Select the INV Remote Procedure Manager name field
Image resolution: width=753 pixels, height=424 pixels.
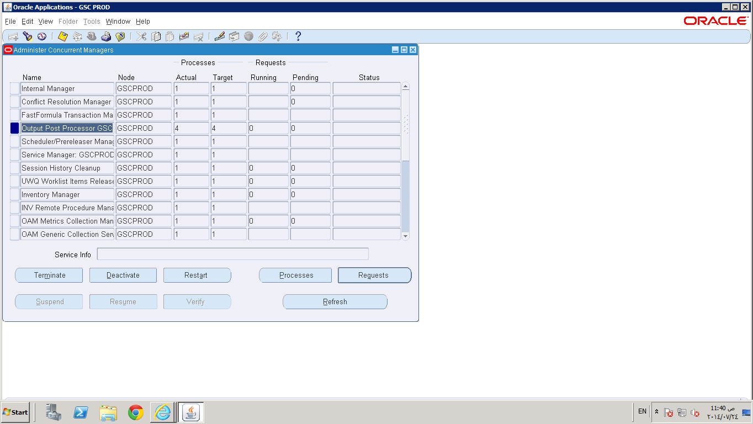67,208
